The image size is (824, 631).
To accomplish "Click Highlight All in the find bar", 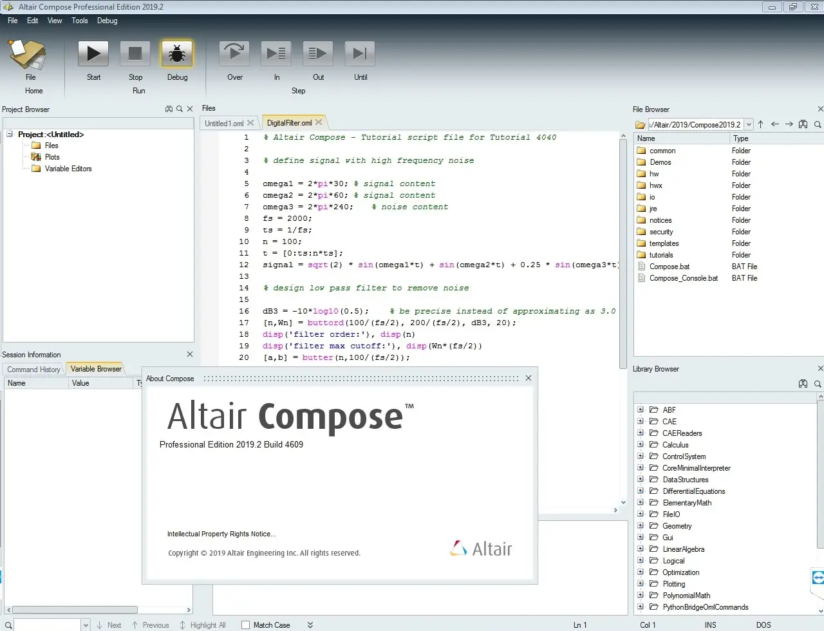I will [x=203, y=625].
